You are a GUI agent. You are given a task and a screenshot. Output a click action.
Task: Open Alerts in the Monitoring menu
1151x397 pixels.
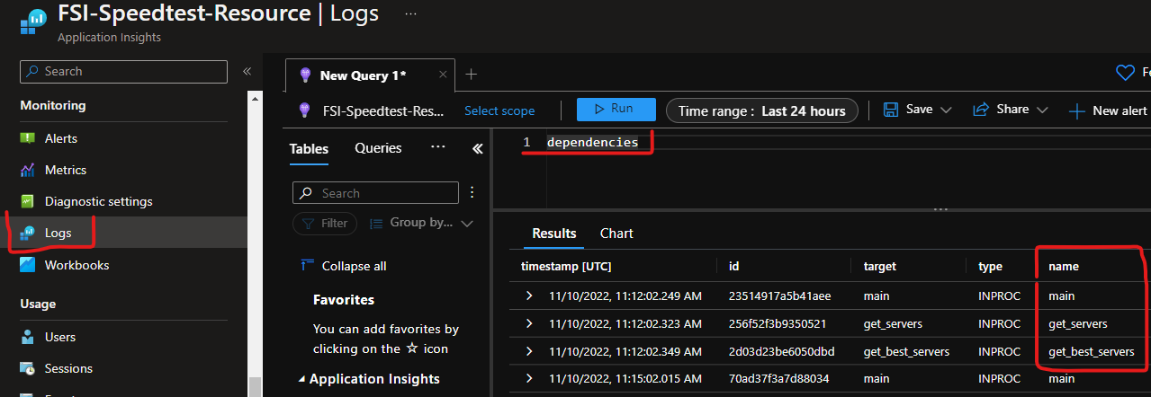(x=60, y=138)
